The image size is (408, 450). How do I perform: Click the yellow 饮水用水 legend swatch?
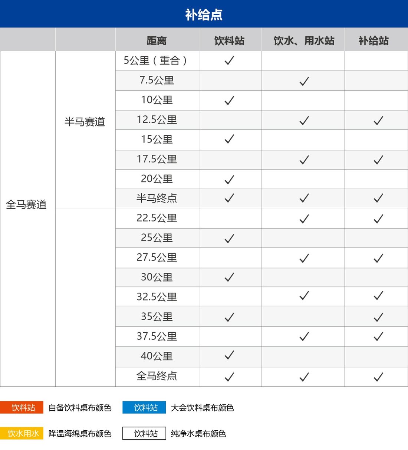(22, 434)
